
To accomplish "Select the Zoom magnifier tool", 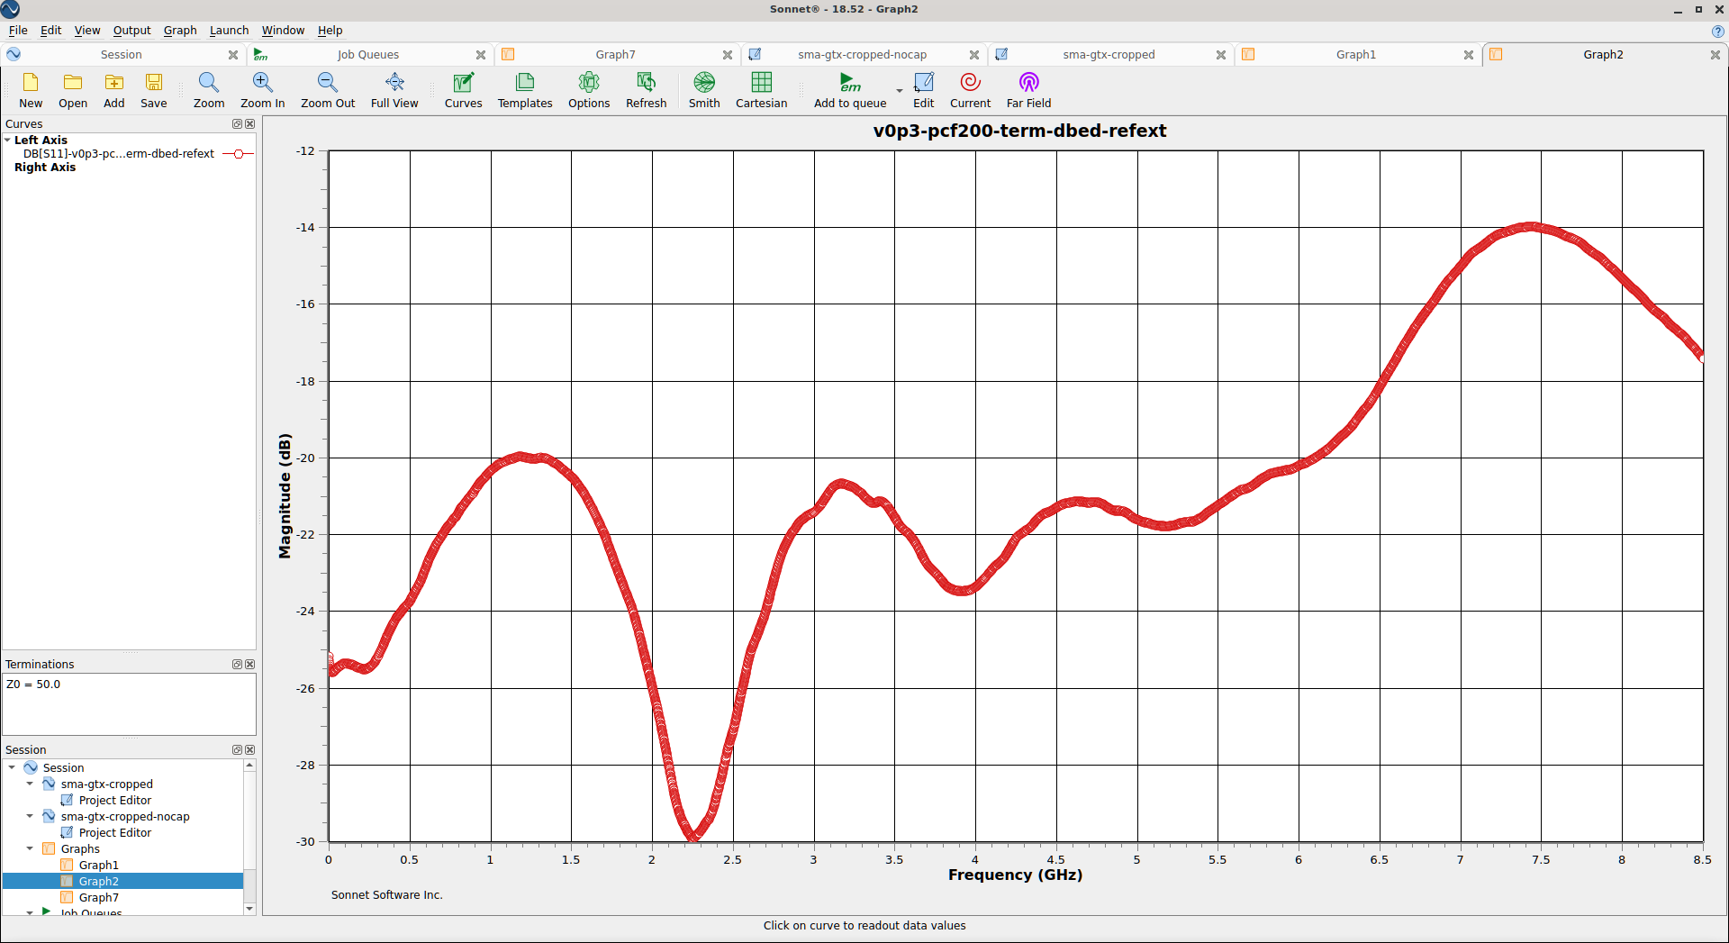I will pyautogui.click(x=209, y=90).
